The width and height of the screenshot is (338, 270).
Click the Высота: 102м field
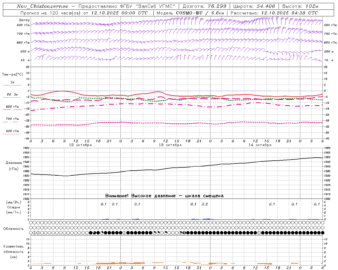pos(300,6)
